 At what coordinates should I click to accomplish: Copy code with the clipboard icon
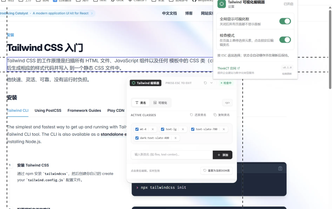[280, 168]
